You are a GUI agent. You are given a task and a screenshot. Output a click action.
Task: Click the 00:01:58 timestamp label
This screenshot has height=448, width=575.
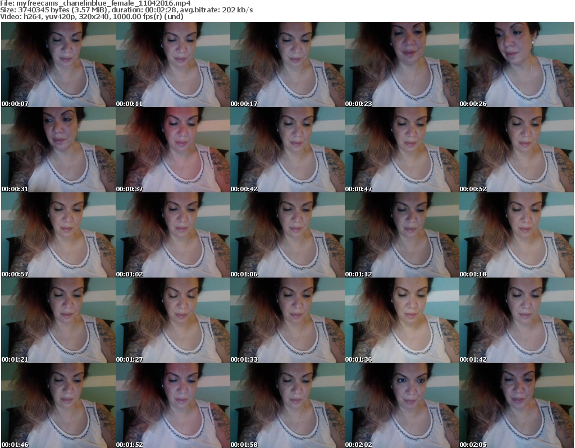tap(242, 445)
